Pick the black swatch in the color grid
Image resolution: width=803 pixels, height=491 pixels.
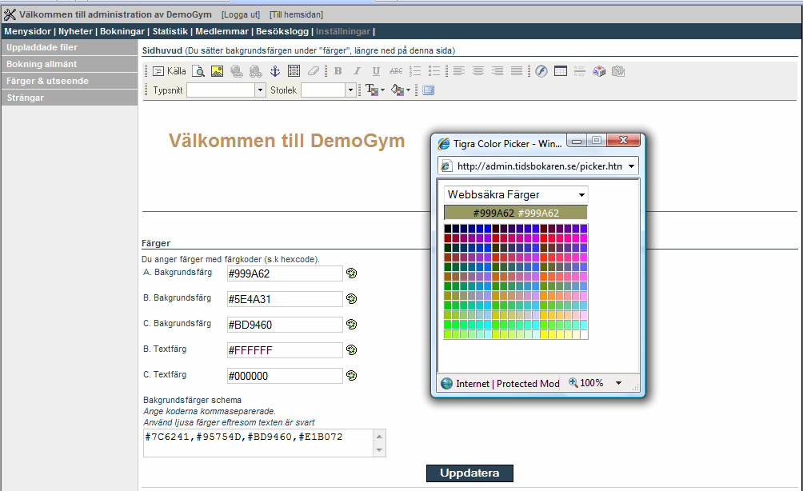click(x=448, y=229)
